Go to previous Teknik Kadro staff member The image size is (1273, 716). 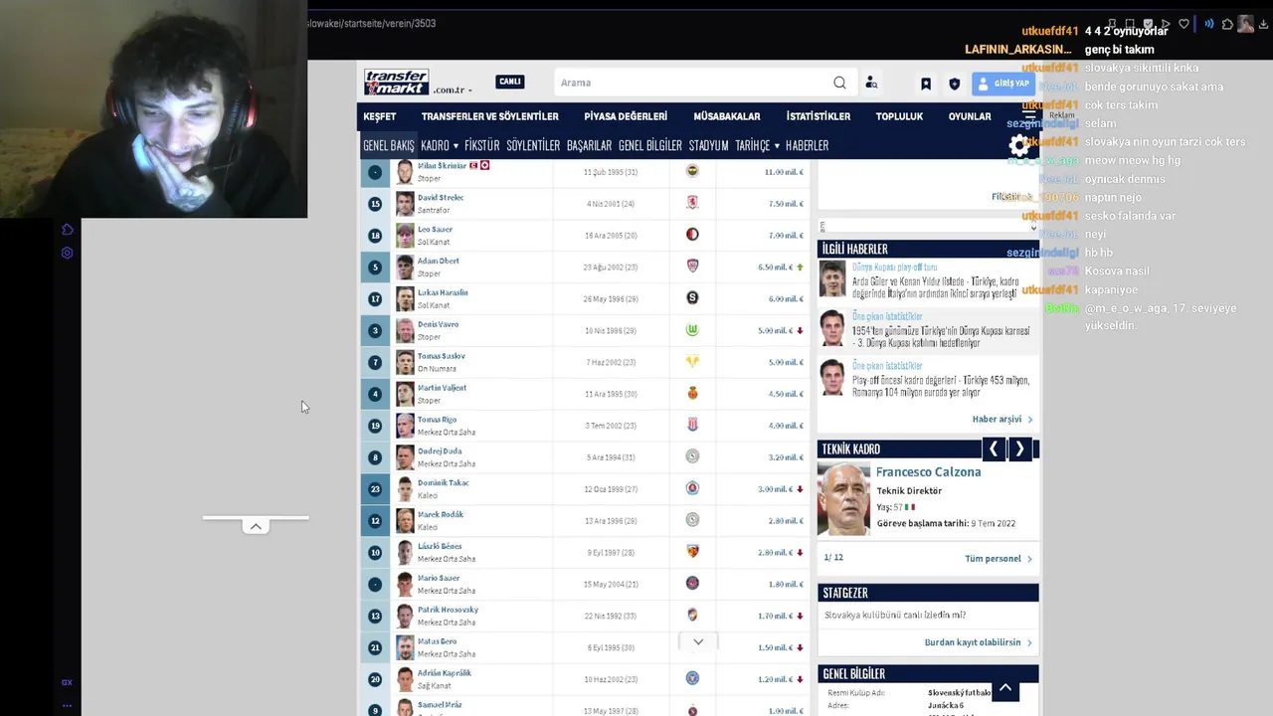994,449
